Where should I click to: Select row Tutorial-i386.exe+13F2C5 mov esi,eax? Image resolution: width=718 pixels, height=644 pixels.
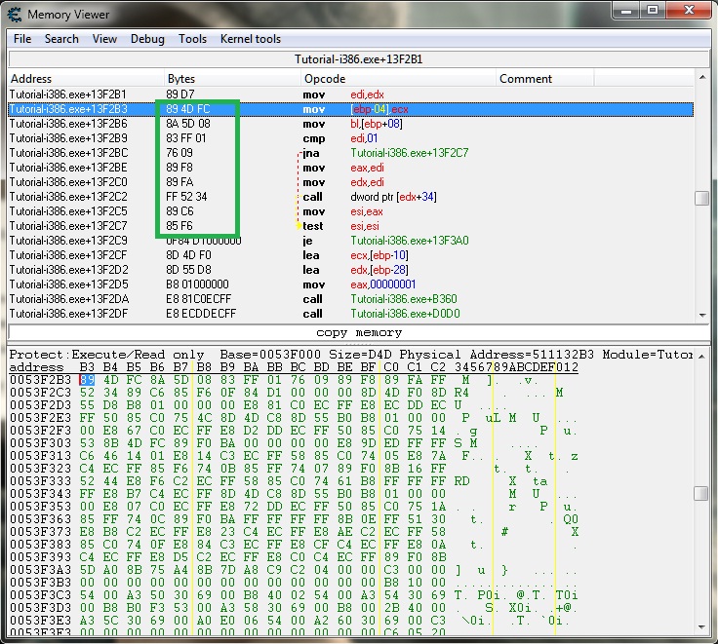pyautogui.click(x=351, y=211)
